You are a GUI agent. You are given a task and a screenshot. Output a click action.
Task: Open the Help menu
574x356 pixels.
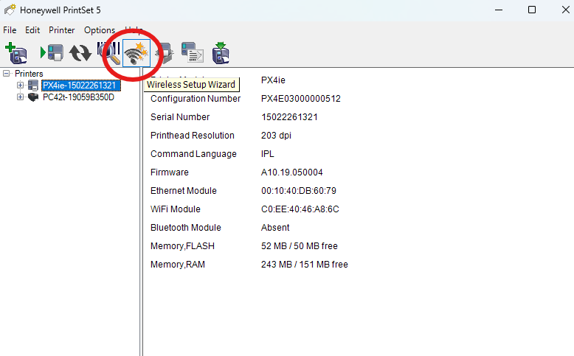point(134,30)
